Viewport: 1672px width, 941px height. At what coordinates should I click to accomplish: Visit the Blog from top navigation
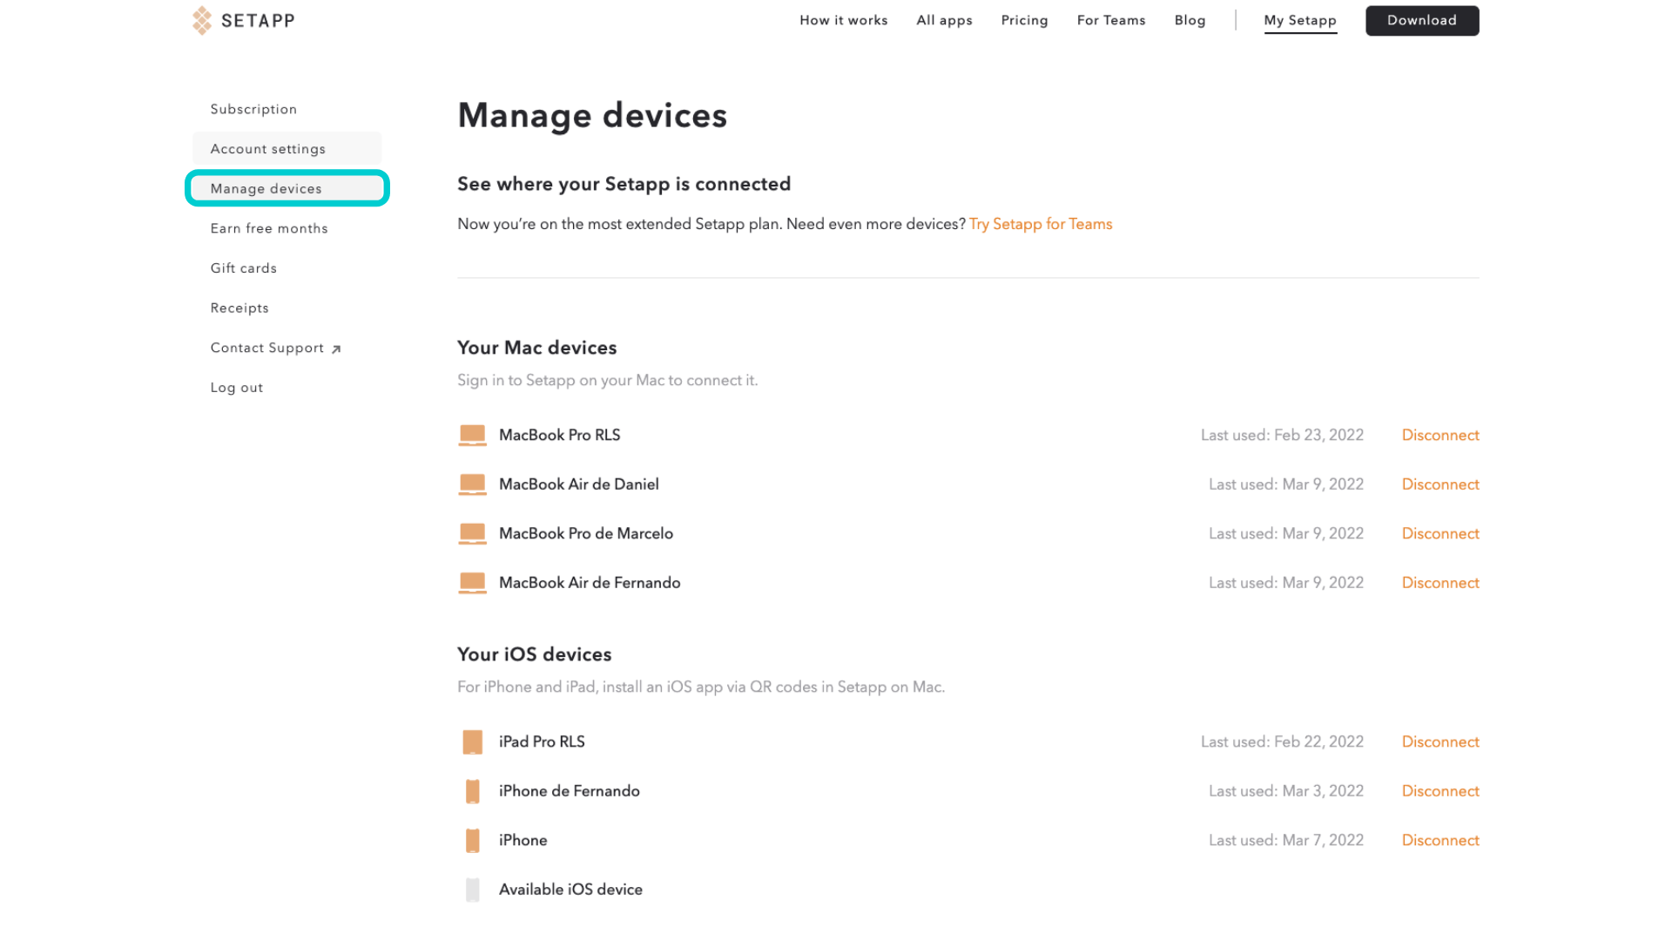pyautogui.click(x=1190, y=20)
